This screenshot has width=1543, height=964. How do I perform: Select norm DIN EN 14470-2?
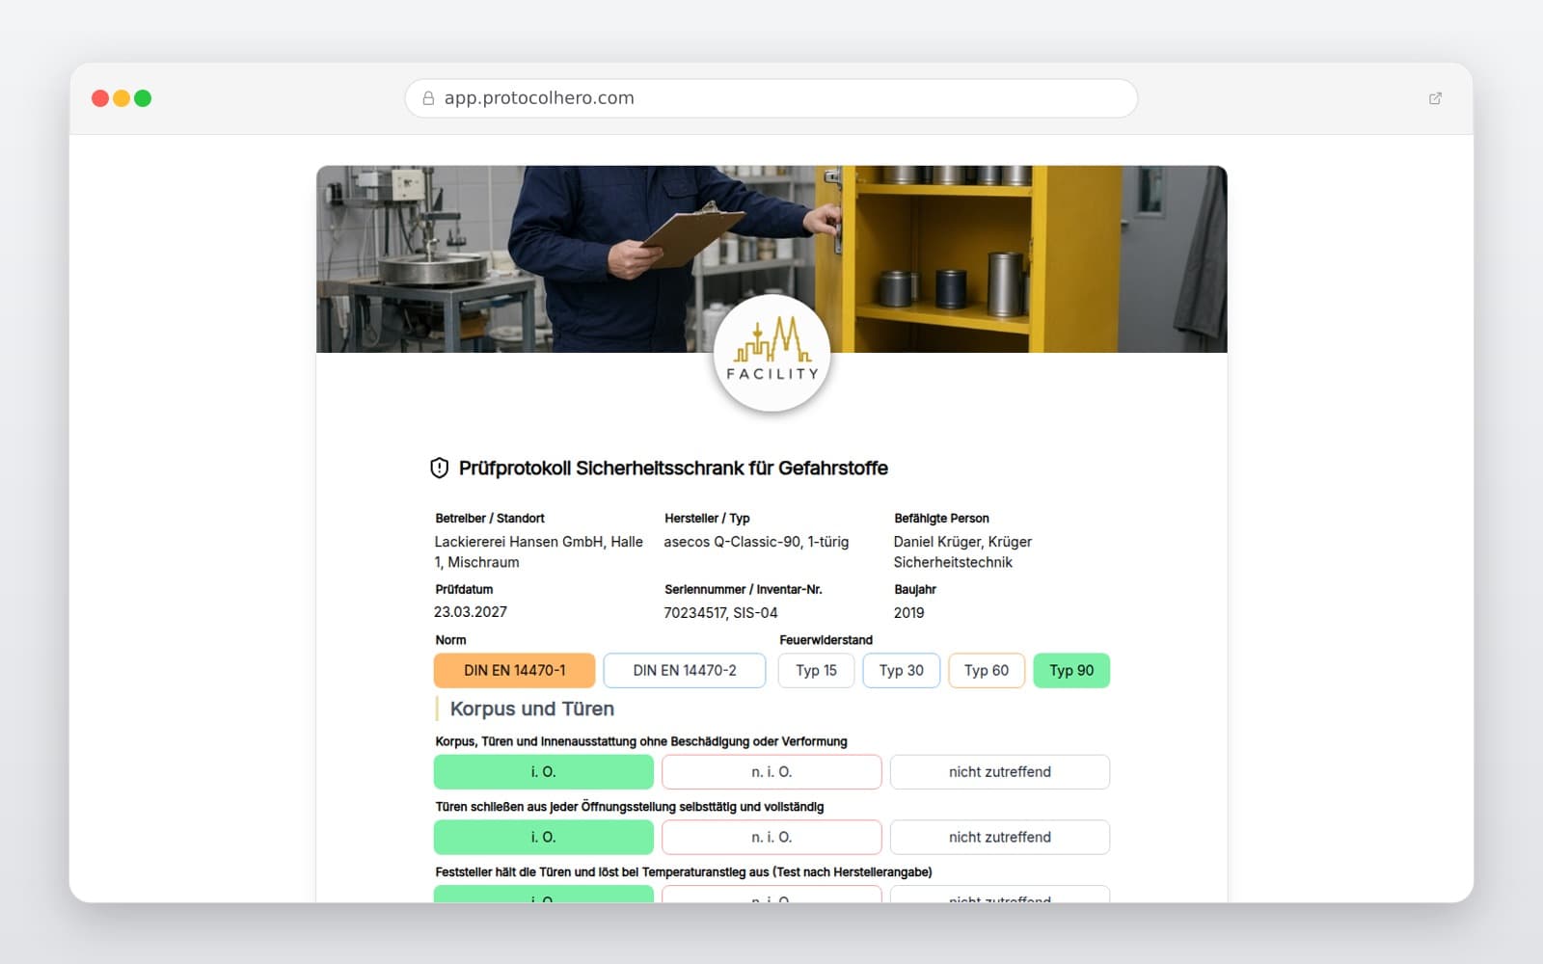click(x=685, y=671)
